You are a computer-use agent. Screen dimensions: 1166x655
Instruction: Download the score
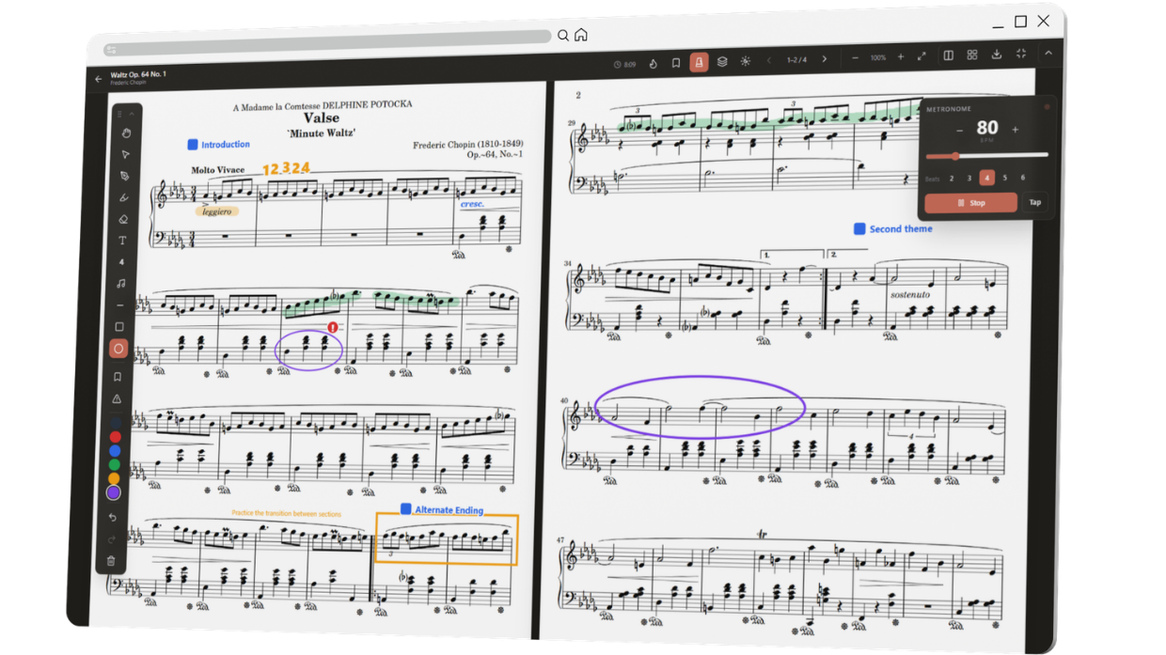click(x=997, y=55)
